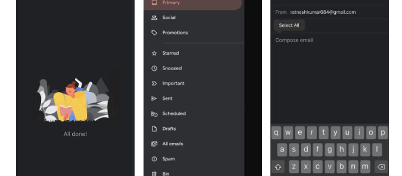Screen dimensions: 402x176
Task: Click the Spam warning icon
Action: pyautogui.click(x=154, y=159)
